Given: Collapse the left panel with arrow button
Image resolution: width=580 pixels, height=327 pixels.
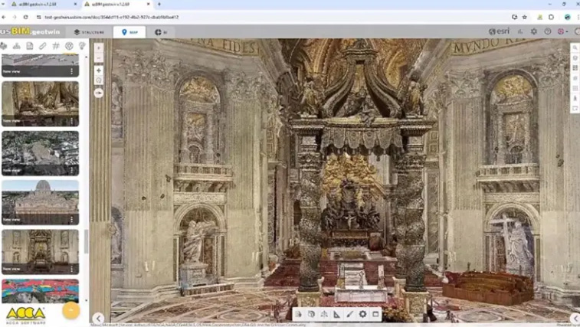Looking at the screenshot, I should coord(98,318).
